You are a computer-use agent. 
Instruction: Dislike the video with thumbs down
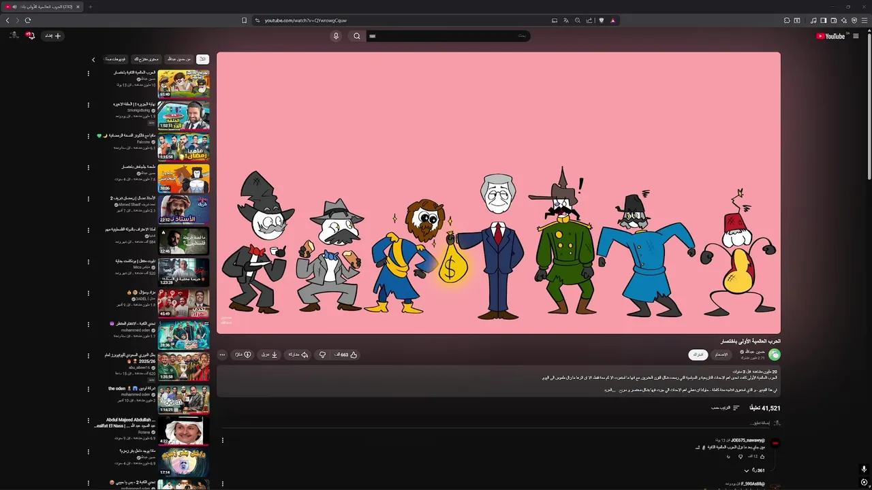click(x=322, y=355)
